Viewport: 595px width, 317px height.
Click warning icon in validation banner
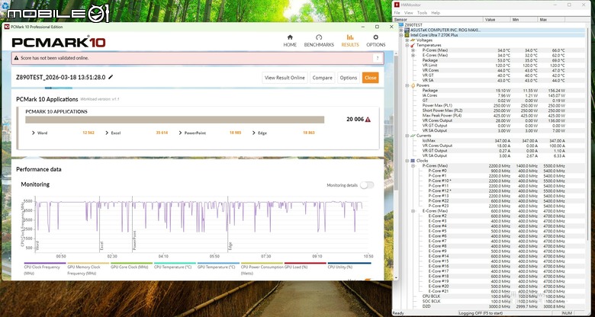(16, 59)
